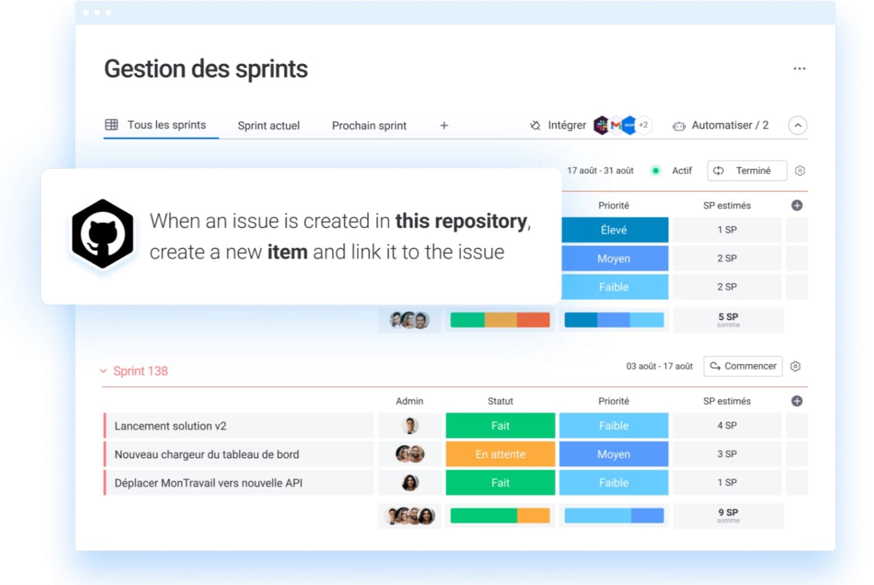
Task: Collapse the Sprint 138 group
Action: (103, 371)
